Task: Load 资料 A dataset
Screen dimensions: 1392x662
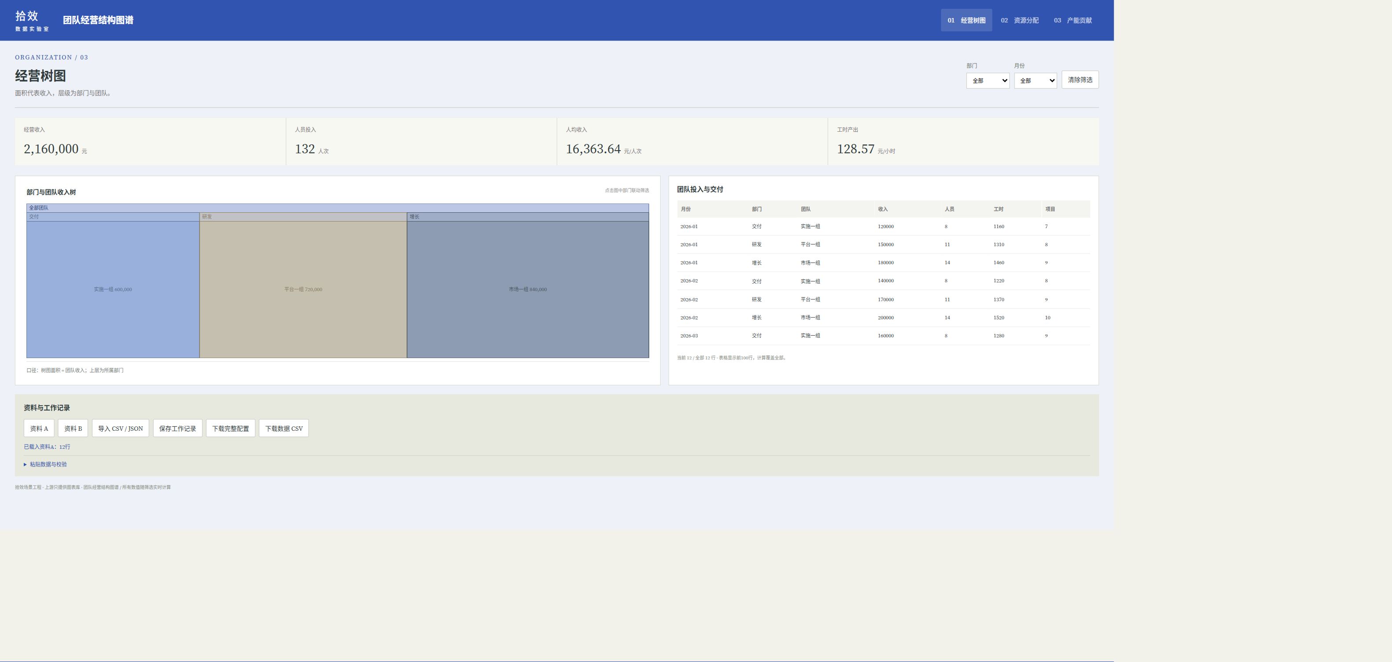Action: point(39,428)
